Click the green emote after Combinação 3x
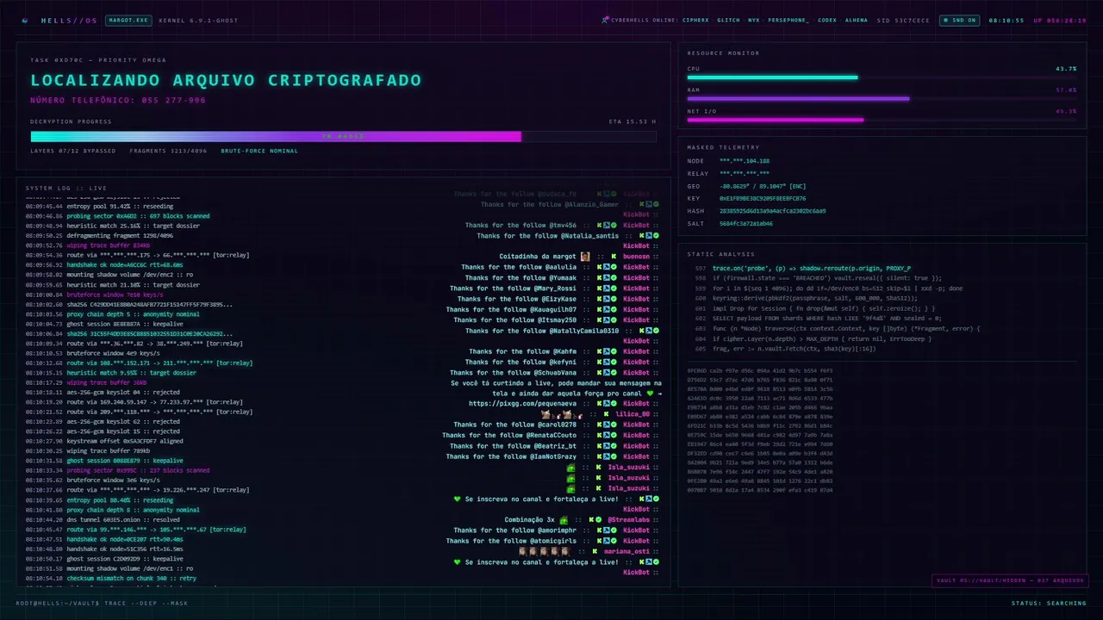Image resolution: width=1103 pixels, height=620 pixels. click(x=563, y=520)
